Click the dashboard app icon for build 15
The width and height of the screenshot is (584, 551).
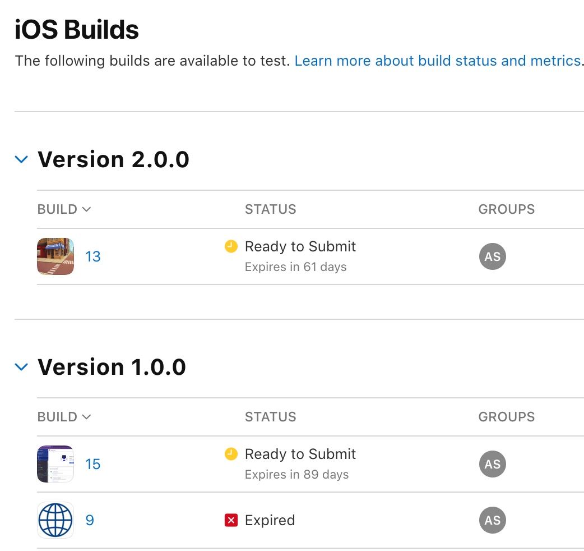point(55,464)
